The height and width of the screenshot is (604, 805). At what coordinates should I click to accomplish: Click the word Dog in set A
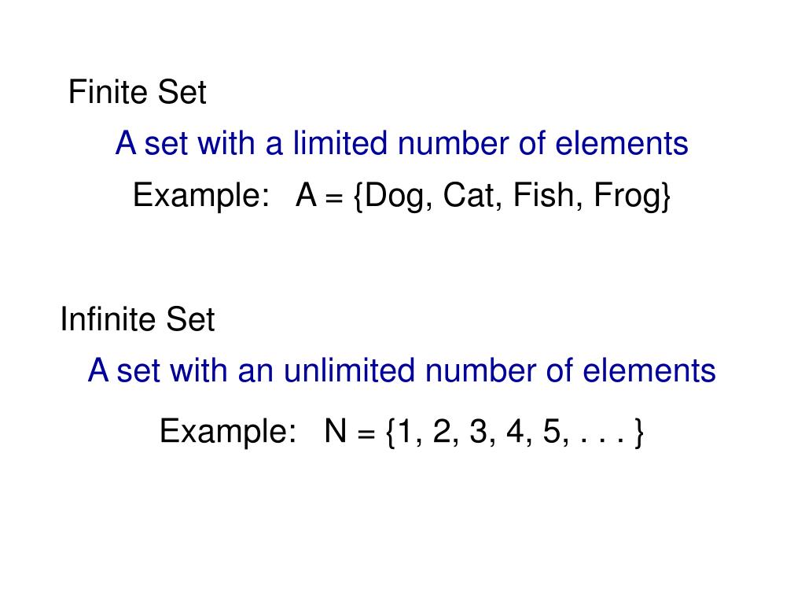[x=395, y=196]
